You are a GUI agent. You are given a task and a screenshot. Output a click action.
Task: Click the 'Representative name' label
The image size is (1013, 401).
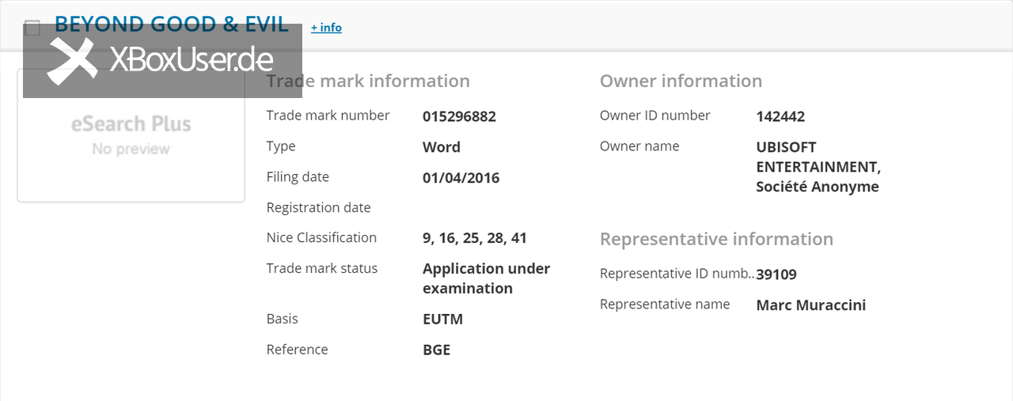pyautogui.click(x=665, y=305)
